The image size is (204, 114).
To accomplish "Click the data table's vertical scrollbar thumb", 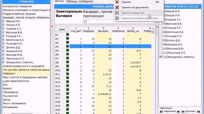I will (153, 32).
